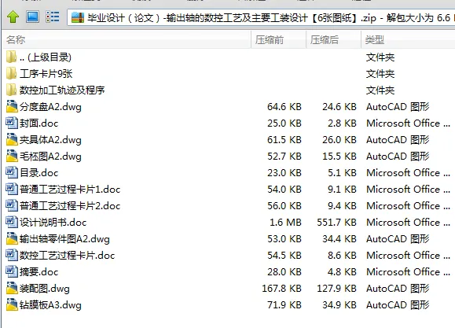This screenshot has height=328, width=455.
Task: Switch to list detail view icon
Action: (53, 17)
